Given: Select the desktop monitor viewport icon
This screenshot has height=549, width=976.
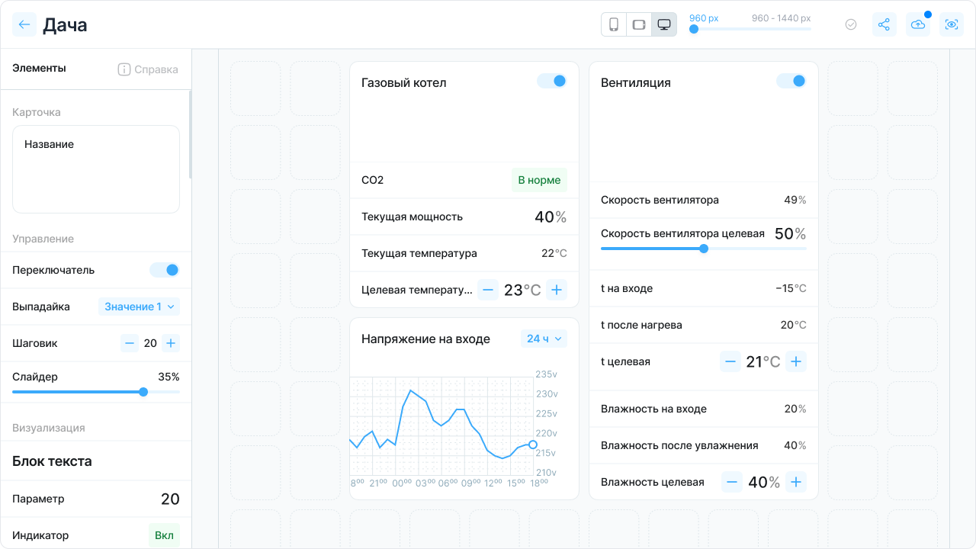Looking at the screenshot, I should coord(664,24).
